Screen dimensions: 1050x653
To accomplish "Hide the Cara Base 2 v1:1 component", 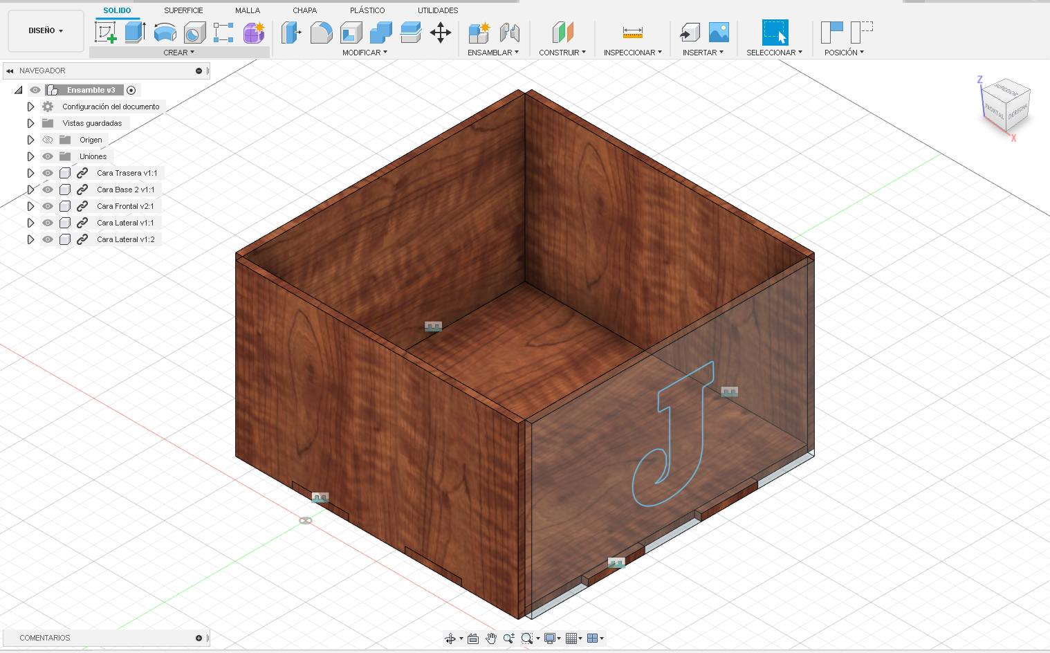I will pos(48,190).
